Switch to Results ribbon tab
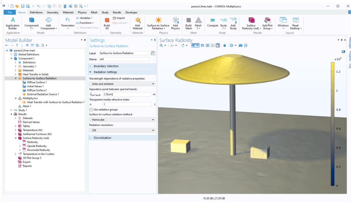The width and height of the screenshot is (351, 202). pos(117,12)
